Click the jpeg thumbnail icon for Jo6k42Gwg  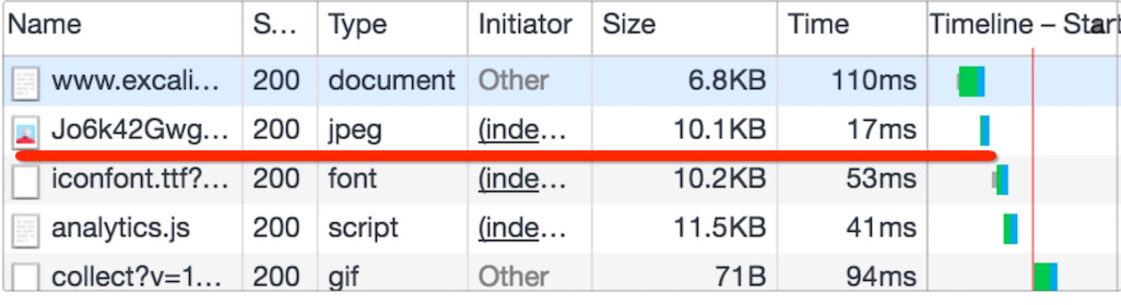[x=26, y=132]
